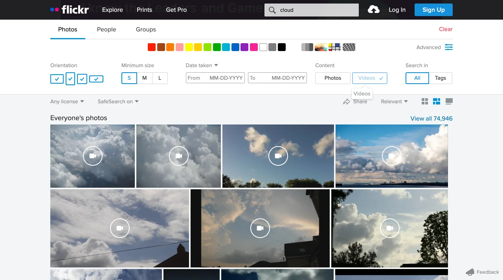Image resolution: width=503 pixels, height=280 pixels.
Task: Open Advanced search filters icon
Action: click(448, 47)
